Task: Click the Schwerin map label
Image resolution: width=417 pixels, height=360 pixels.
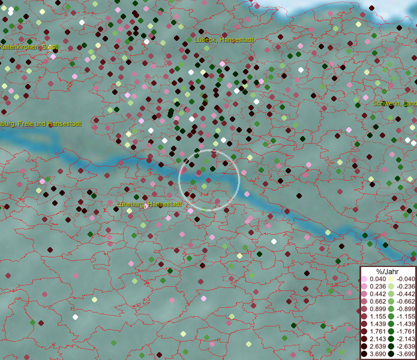Action: point(395,103)
